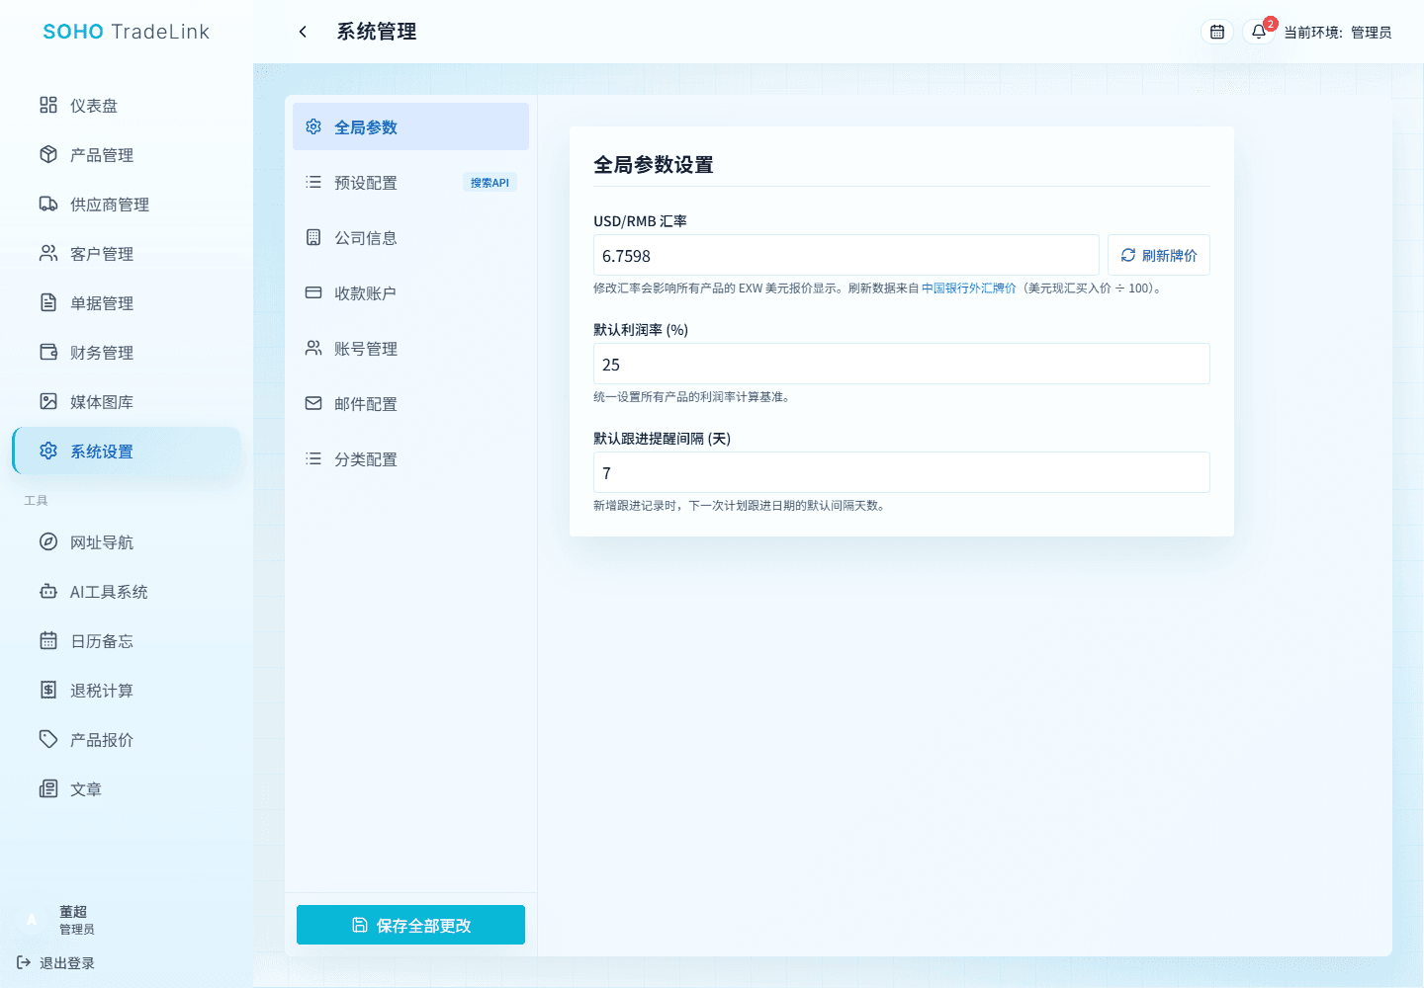Screen dimensions: 1424x988
Task: Click the 账号管理 users icon
Action: 313,348
